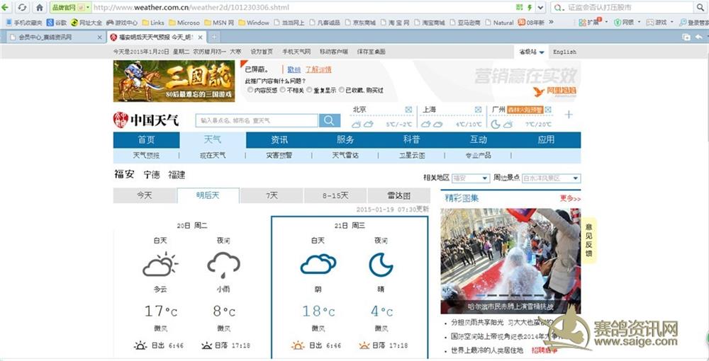The image size is (709, 361).
Task: Select the 内容反感 radio option
Action: tap(250, 90)
